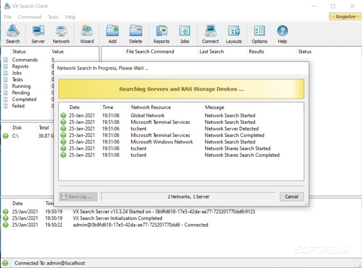
Task: Click the Help toolbar icon
Action: [282, 34]
